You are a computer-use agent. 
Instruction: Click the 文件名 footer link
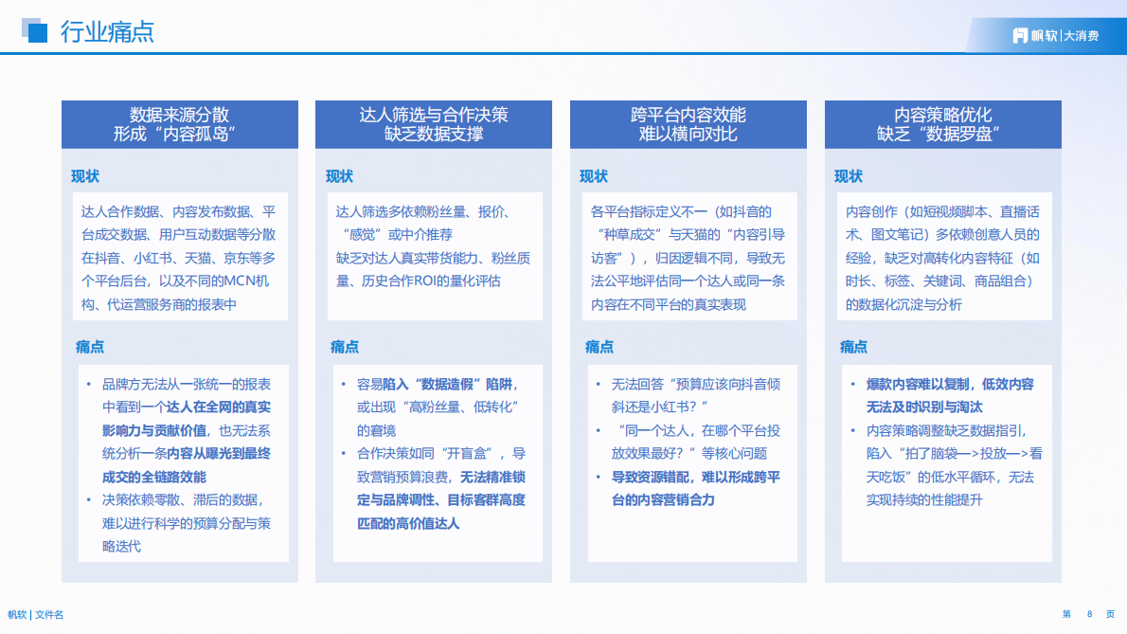click(49, 614)
